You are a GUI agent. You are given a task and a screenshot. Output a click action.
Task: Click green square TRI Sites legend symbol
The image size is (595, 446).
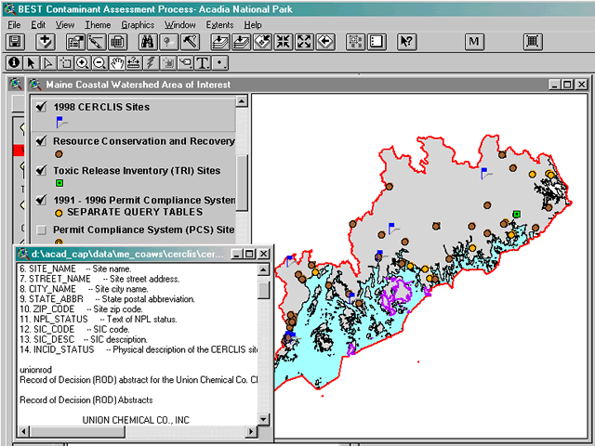pos(59,183)
